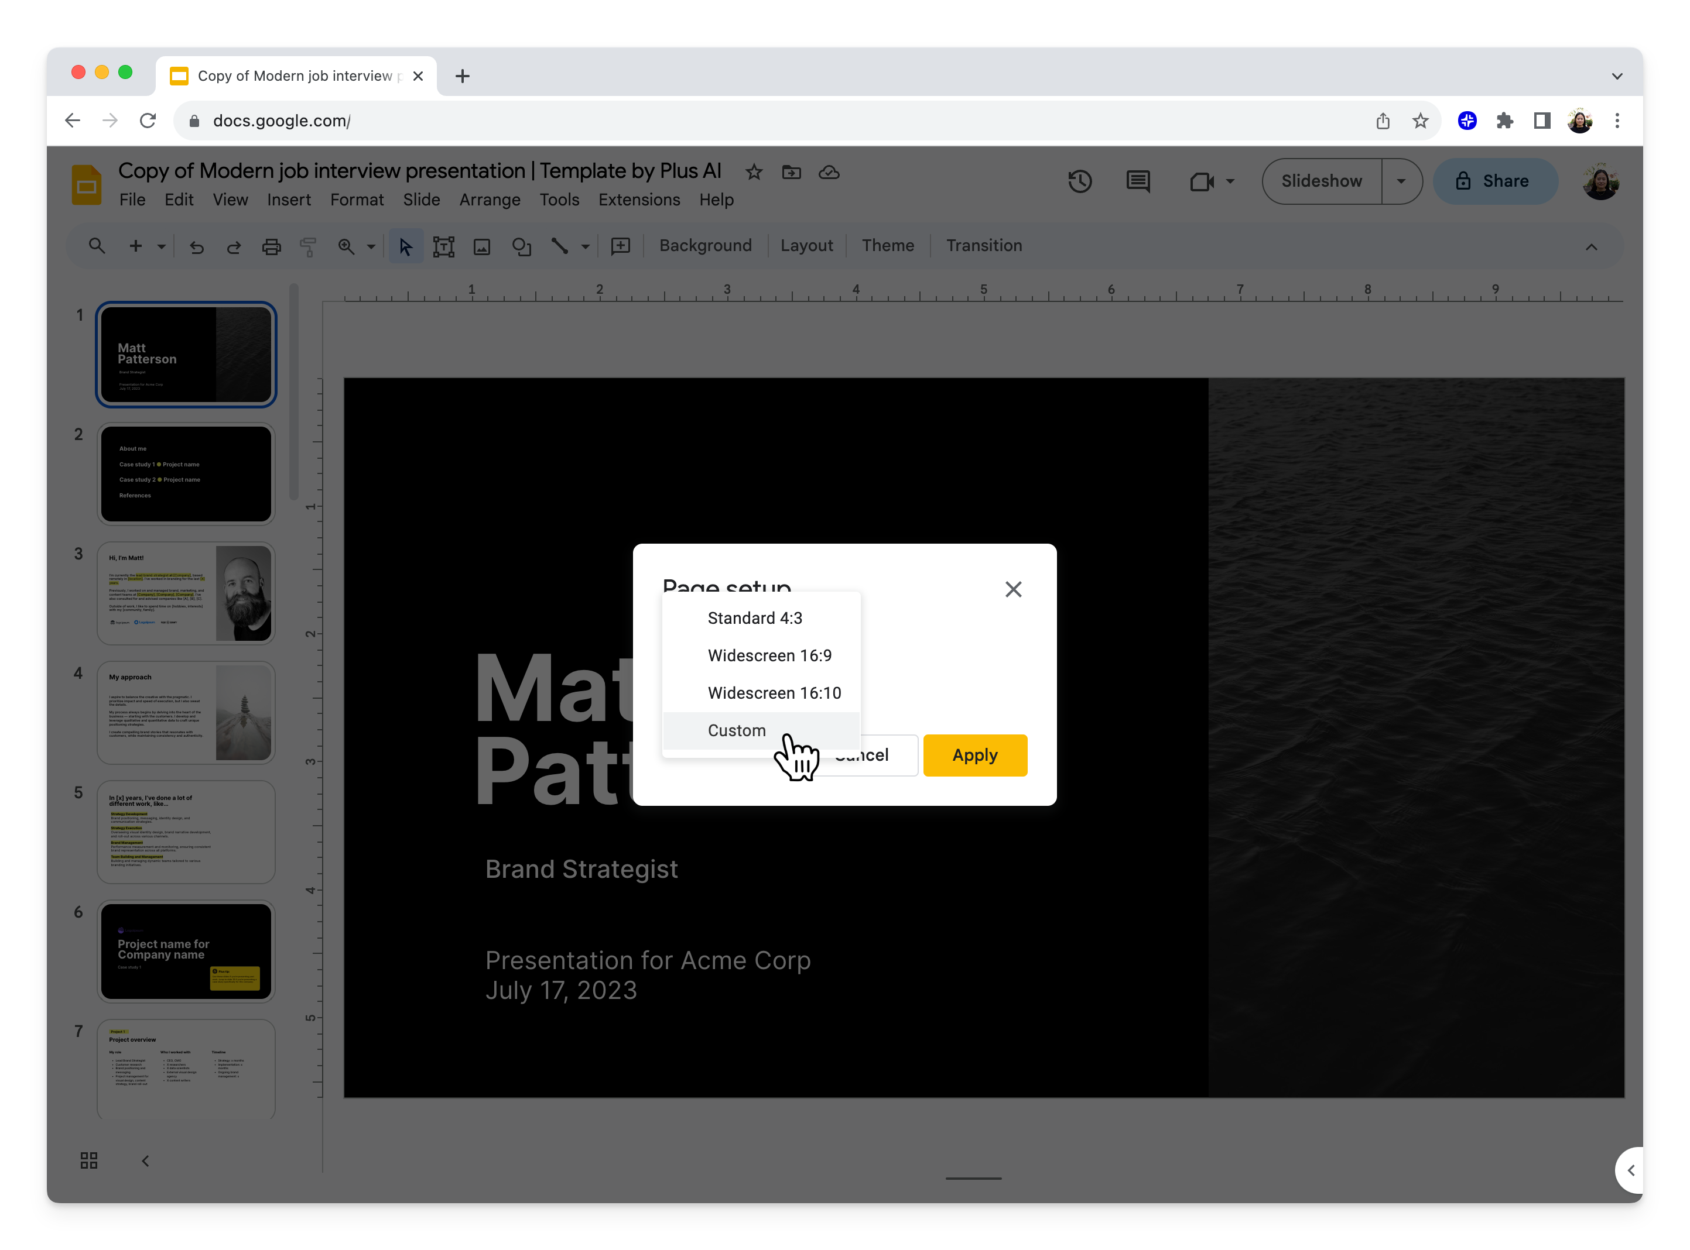
Task: Click the Transition toolbar button
Action: click(x=984, y=246)
